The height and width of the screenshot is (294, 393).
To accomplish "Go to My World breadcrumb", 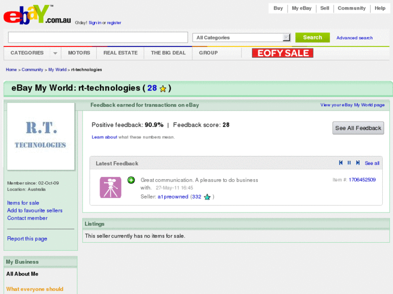I will coord(57,70).
